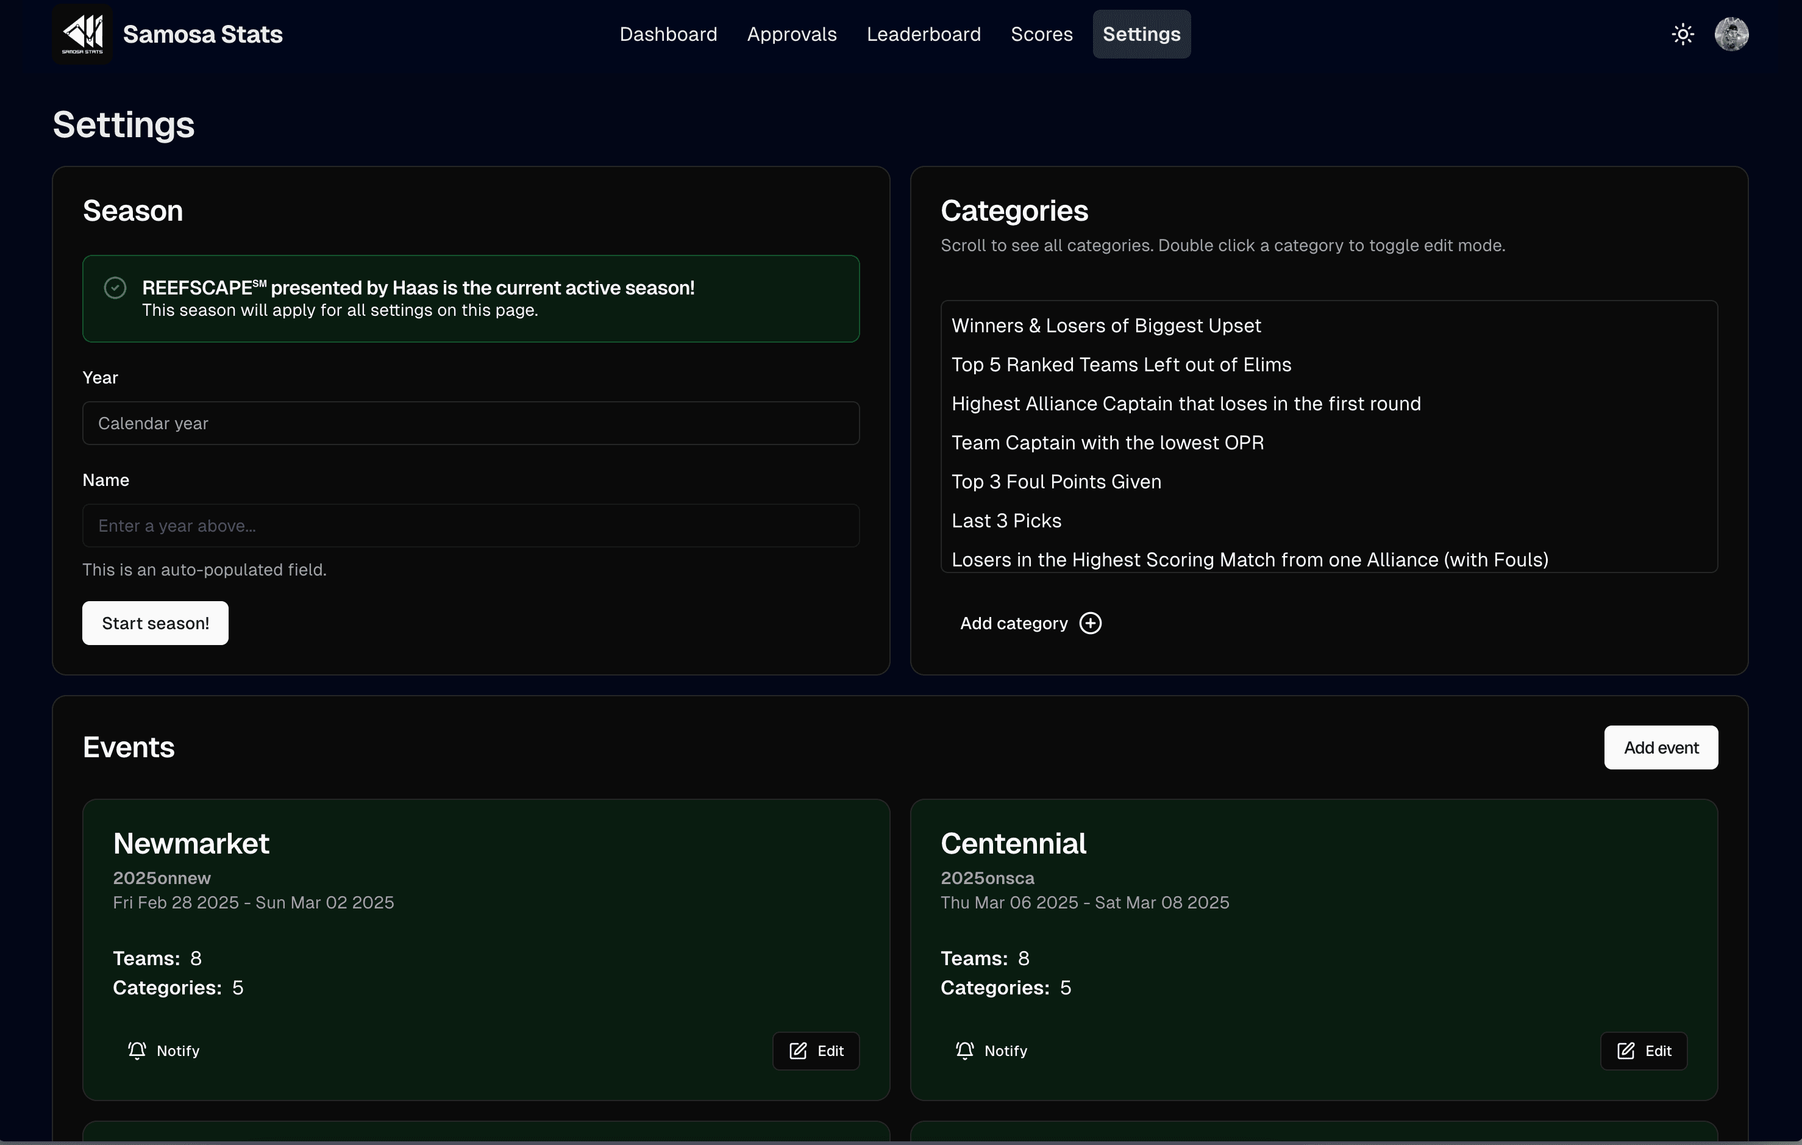The width and height of the screenshot is (1802, 1145).
Task: Open the Scores page
Action: (1042, 34)
